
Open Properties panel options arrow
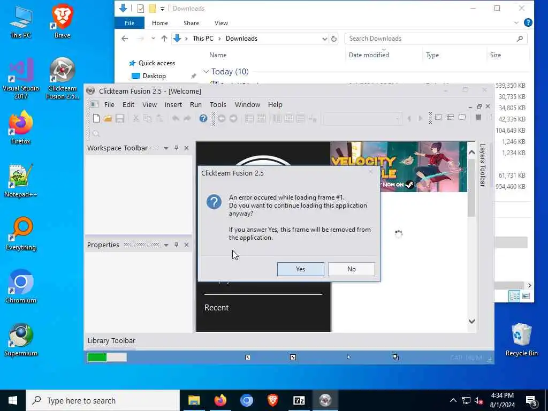[166, 245]
